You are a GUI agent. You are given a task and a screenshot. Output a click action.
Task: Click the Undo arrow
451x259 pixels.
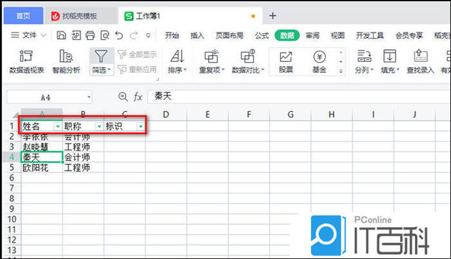click(119, 35)
